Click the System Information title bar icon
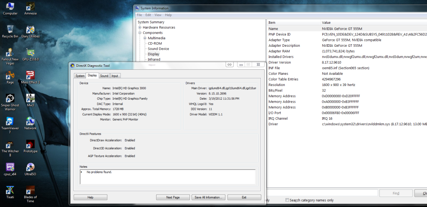 137,8
